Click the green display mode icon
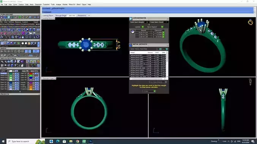Viewport: 257px width, 144px height. pos(19,43)
